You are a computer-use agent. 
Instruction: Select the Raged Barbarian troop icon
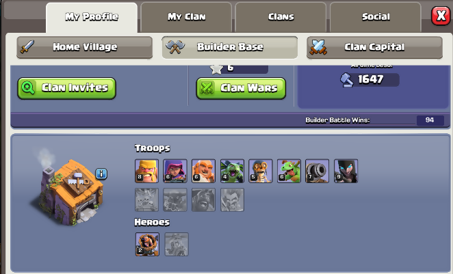[146, 171]
